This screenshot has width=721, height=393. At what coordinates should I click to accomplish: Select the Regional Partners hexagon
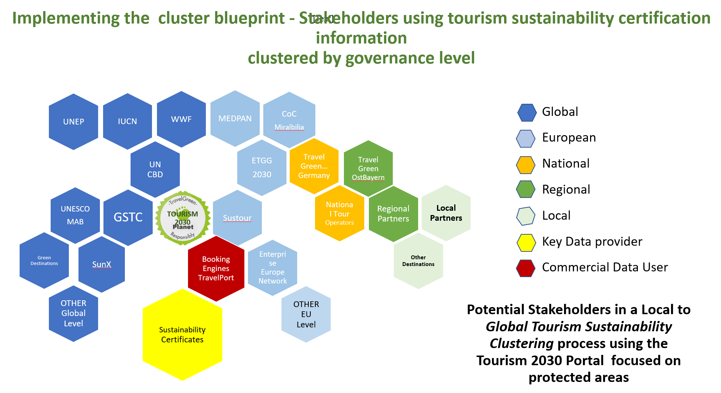393,214
